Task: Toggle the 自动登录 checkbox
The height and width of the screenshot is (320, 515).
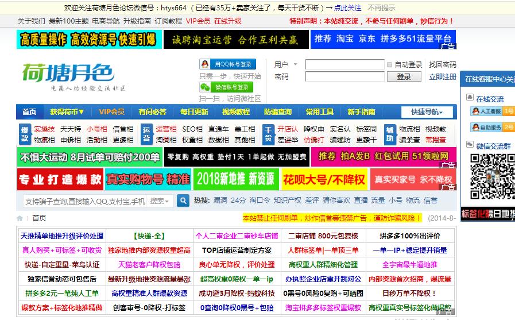Action: 389,65
